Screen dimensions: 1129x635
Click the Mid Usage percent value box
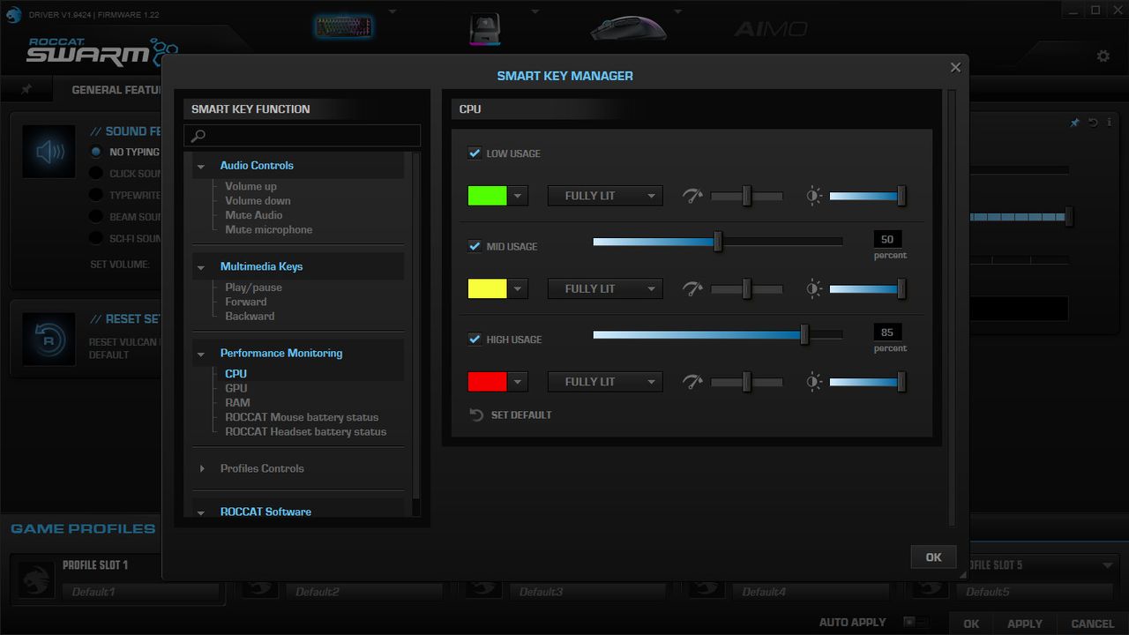(887, 239)
